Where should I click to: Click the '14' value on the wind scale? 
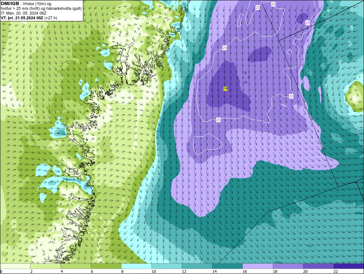coord(214,271)
